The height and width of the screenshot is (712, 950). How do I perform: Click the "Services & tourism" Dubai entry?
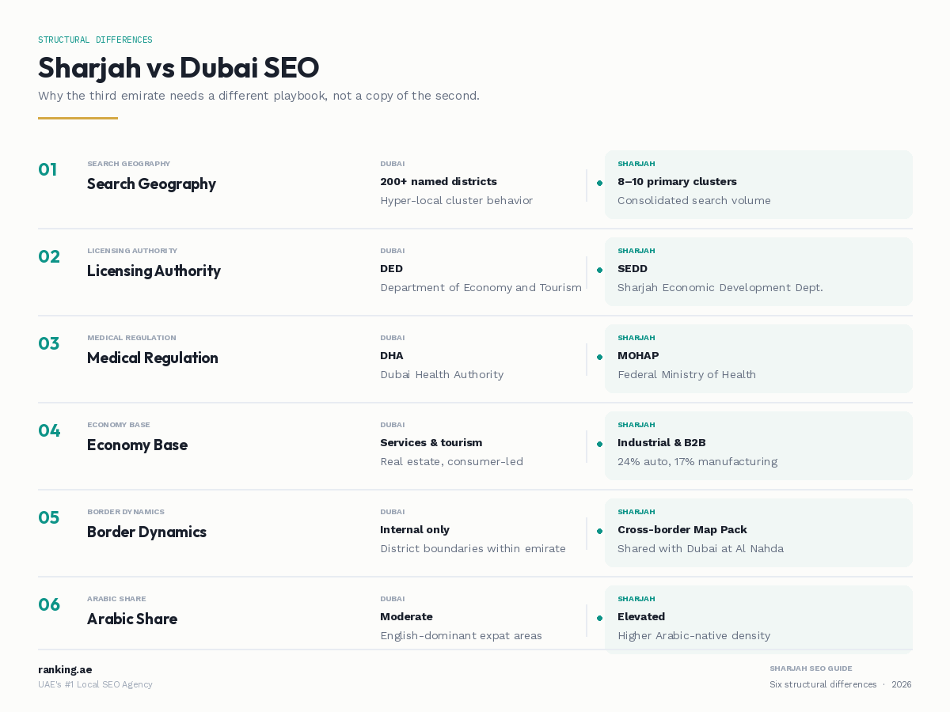click(431, 443)
